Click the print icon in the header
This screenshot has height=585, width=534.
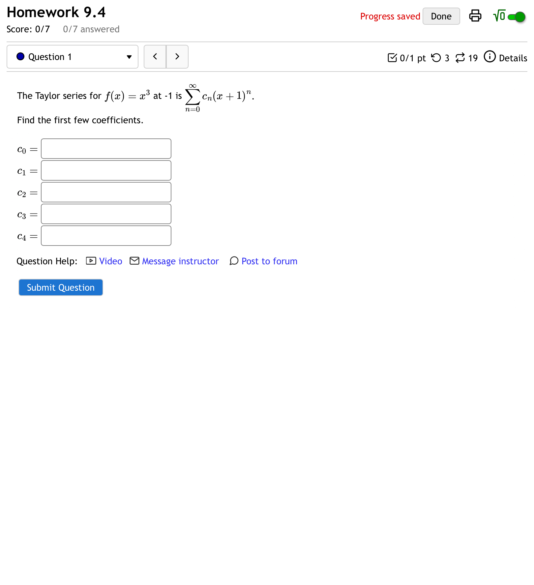point(476,15)
